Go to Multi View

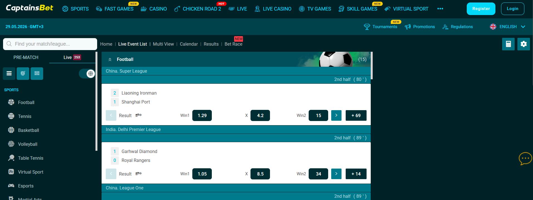point(163,44)
